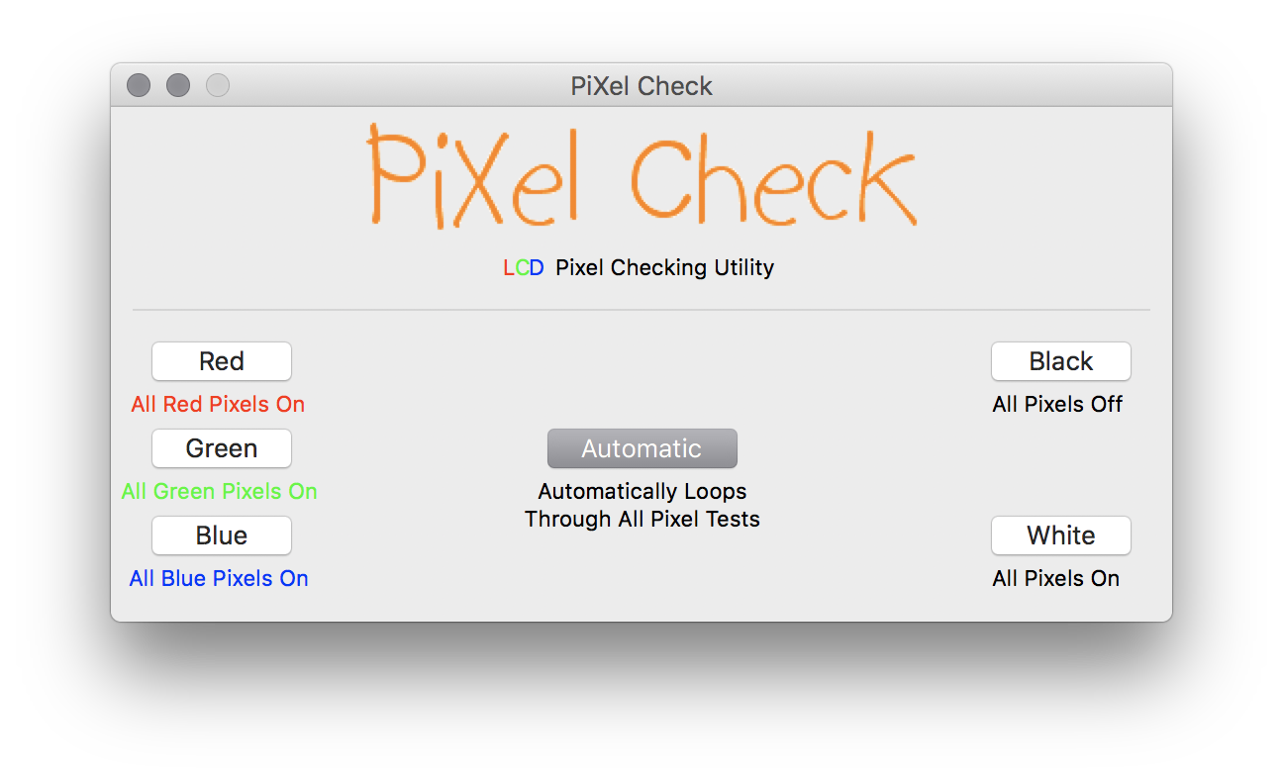Click the 'All Green Pixels On' label
The height and width of the screenshot is (780, 1283).
tap(220, 491)
